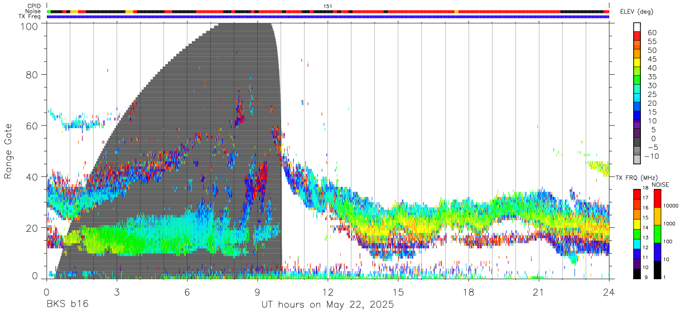Click elevation colorbar label "−10"
This screenshot has width=685, height=316.
tap(651, 157)
